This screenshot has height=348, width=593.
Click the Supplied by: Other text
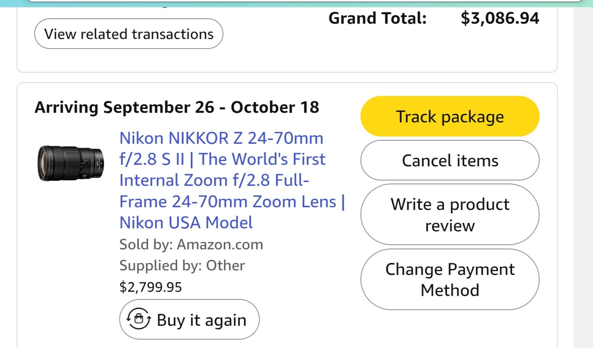182,265
